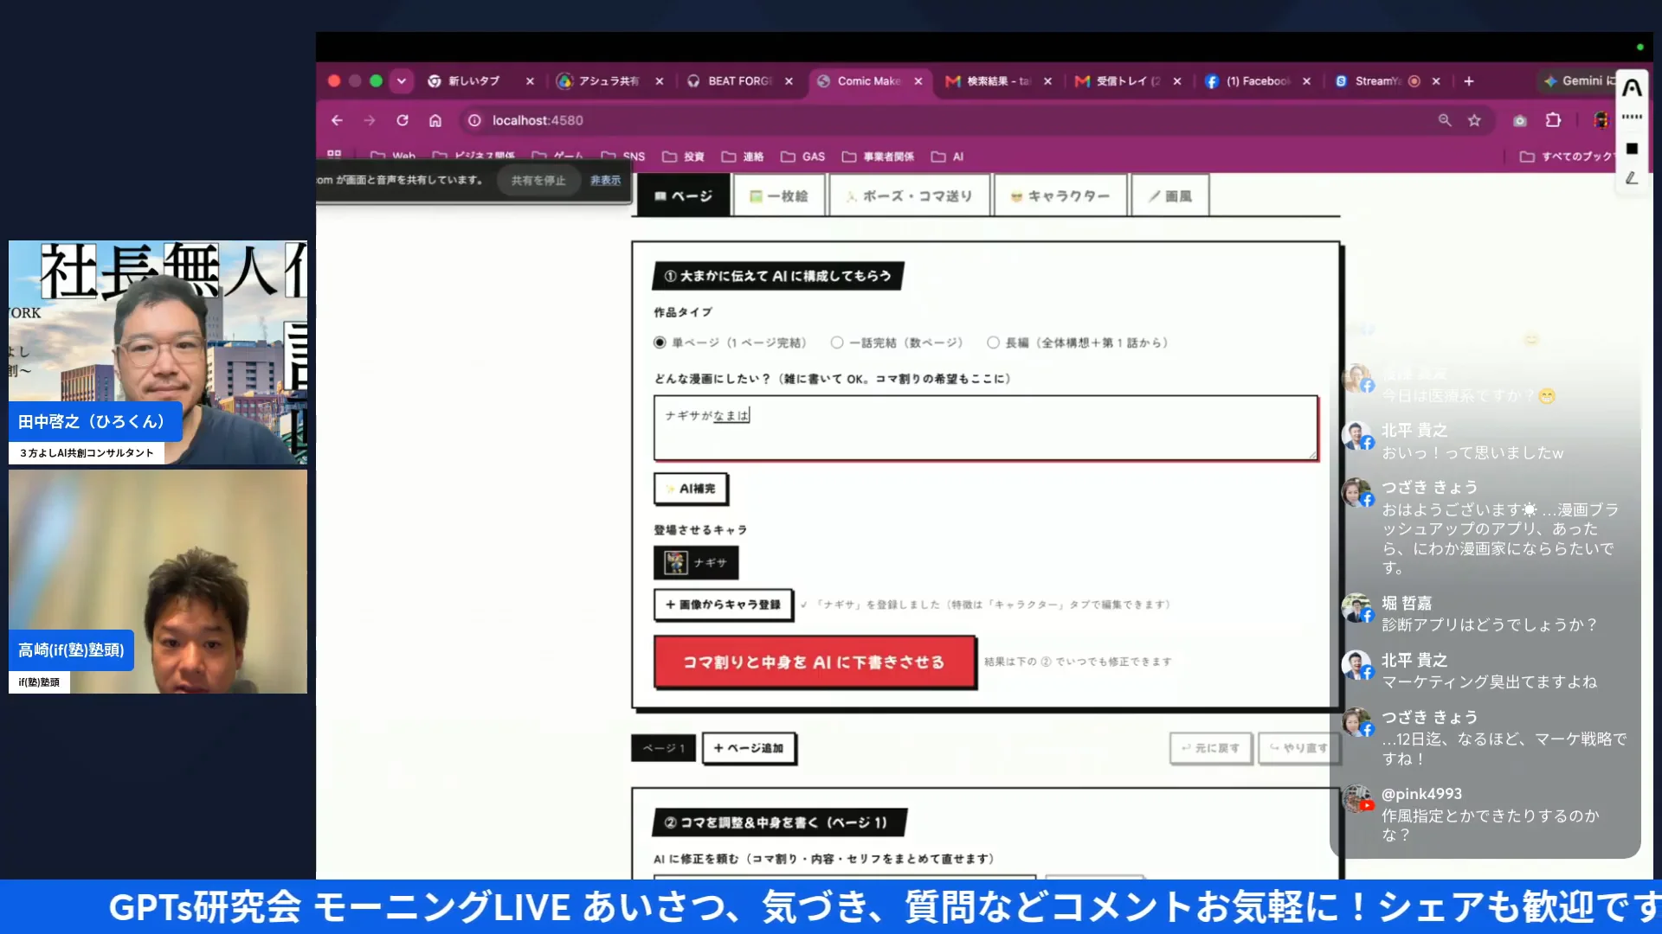Open the 投資 bookmark folder

coord(683,157)
